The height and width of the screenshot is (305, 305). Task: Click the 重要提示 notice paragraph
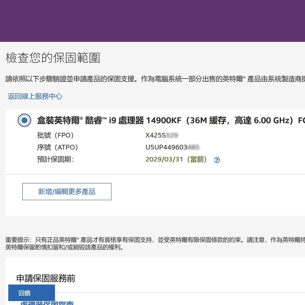(155, 244)
